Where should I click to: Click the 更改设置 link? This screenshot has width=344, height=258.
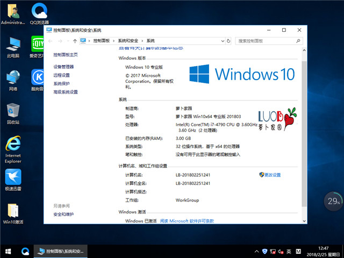click(272, 175)
